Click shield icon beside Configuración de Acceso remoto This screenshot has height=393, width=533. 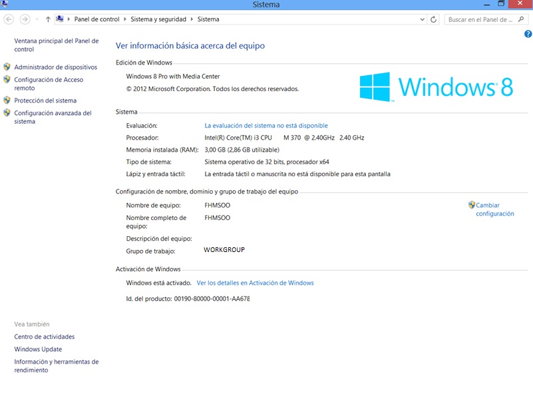pyautogui.click(x=7, y=79)
